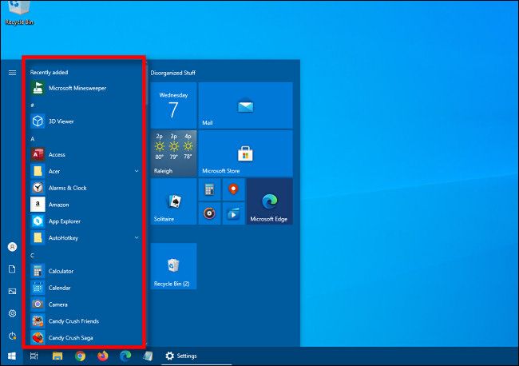The height and width of the screenshot is (366, 519).
Task: Open the Recycle Bin (2) tile
Action: click(173, 266)
